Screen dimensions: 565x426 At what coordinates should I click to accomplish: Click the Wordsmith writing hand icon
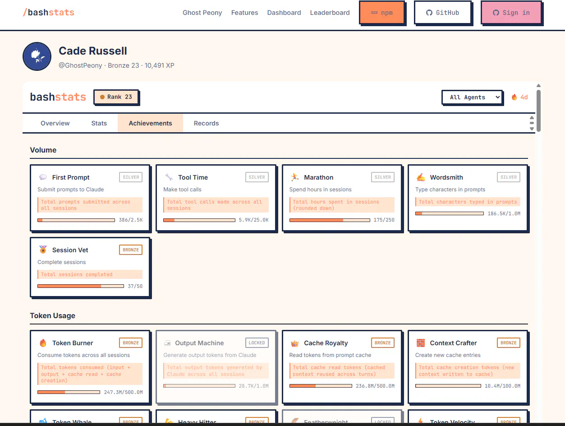420,177
